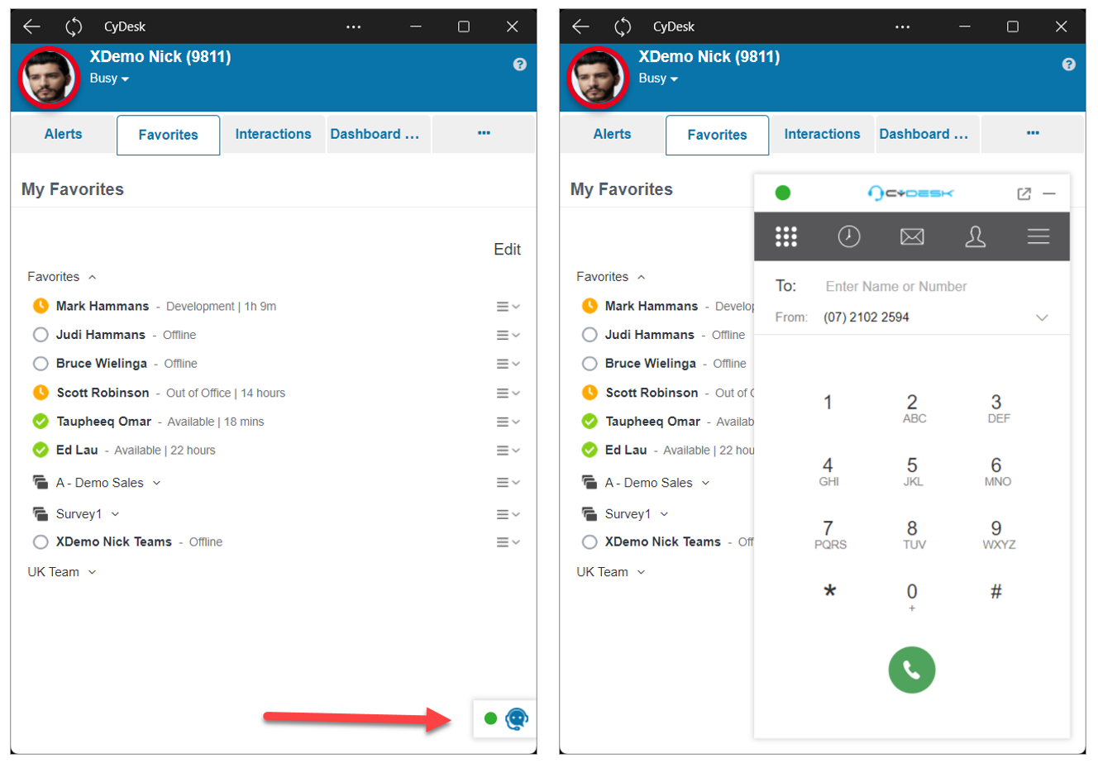Open Mark Hammans row menu in left window

click(x=508, y=307)
